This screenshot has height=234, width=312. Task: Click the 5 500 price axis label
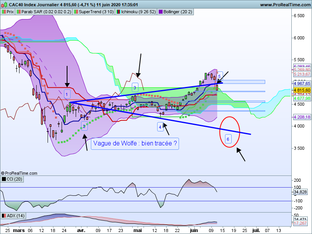point(299,60)
